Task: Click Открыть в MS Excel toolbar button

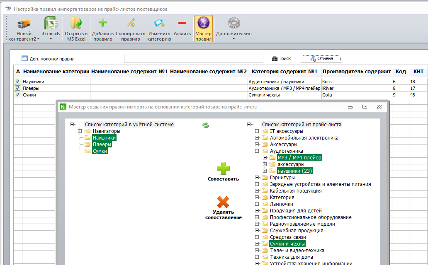Action: (x=76, y=29)
